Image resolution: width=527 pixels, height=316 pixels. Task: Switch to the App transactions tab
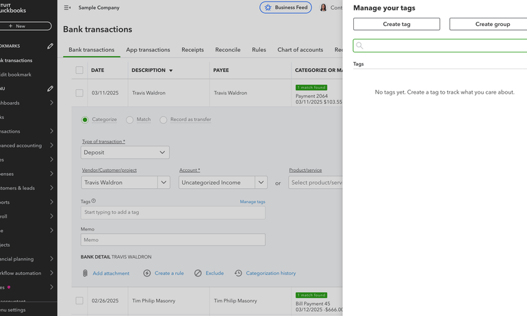(148, 50)
